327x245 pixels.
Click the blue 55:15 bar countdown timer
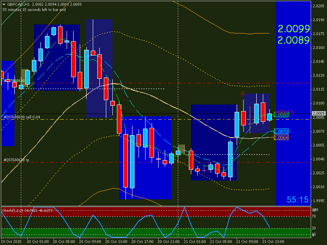tap(298, 200)
